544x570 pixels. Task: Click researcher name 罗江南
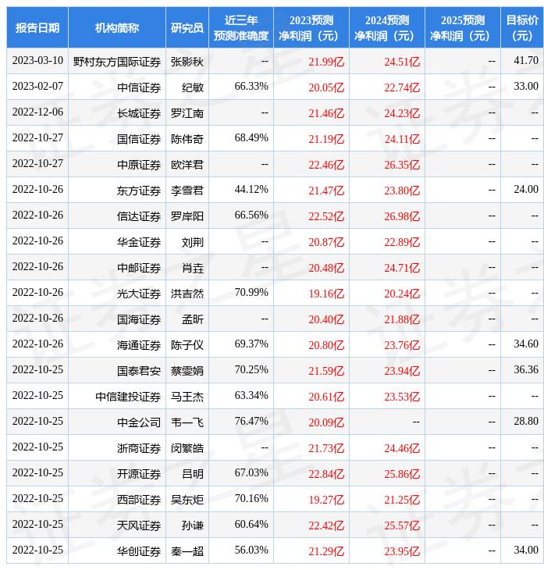pos(187,113)
